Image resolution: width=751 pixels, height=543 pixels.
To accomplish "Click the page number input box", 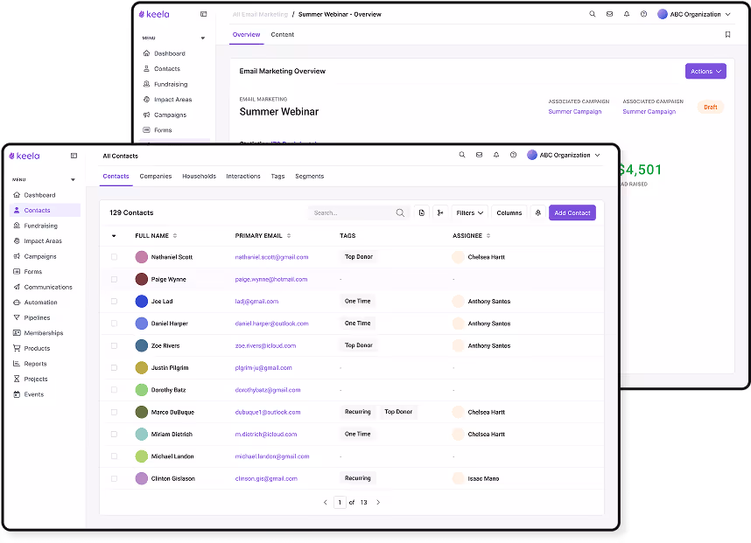I will (340, 502).
